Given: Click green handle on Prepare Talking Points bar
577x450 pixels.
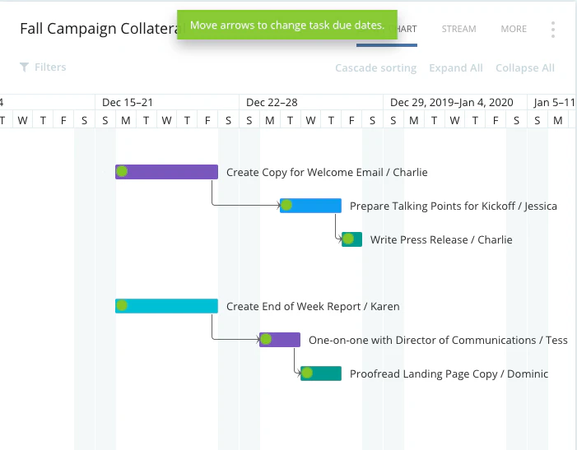Looking at the screenshot, I should 286,205.
